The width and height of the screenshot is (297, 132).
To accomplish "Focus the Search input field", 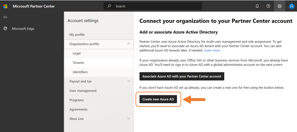I will pos(153,6).
